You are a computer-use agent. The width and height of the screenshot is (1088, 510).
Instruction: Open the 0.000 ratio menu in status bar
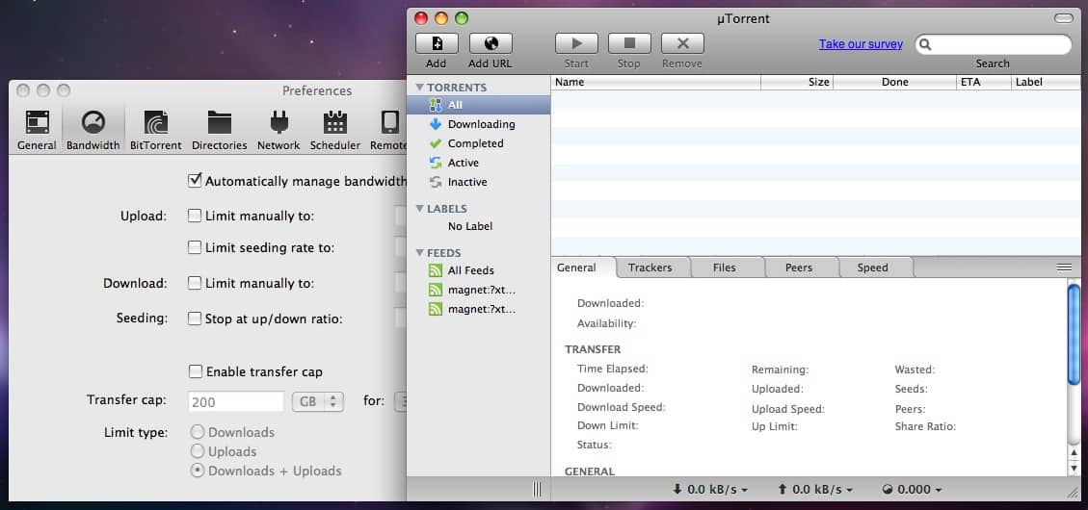[913, 489]
